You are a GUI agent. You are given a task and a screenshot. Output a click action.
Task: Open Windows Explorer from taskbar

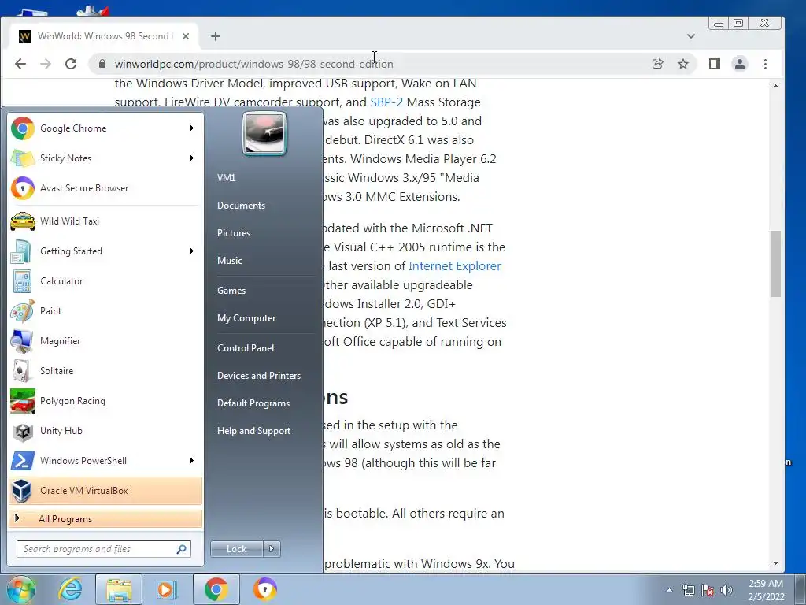point(119,589)
